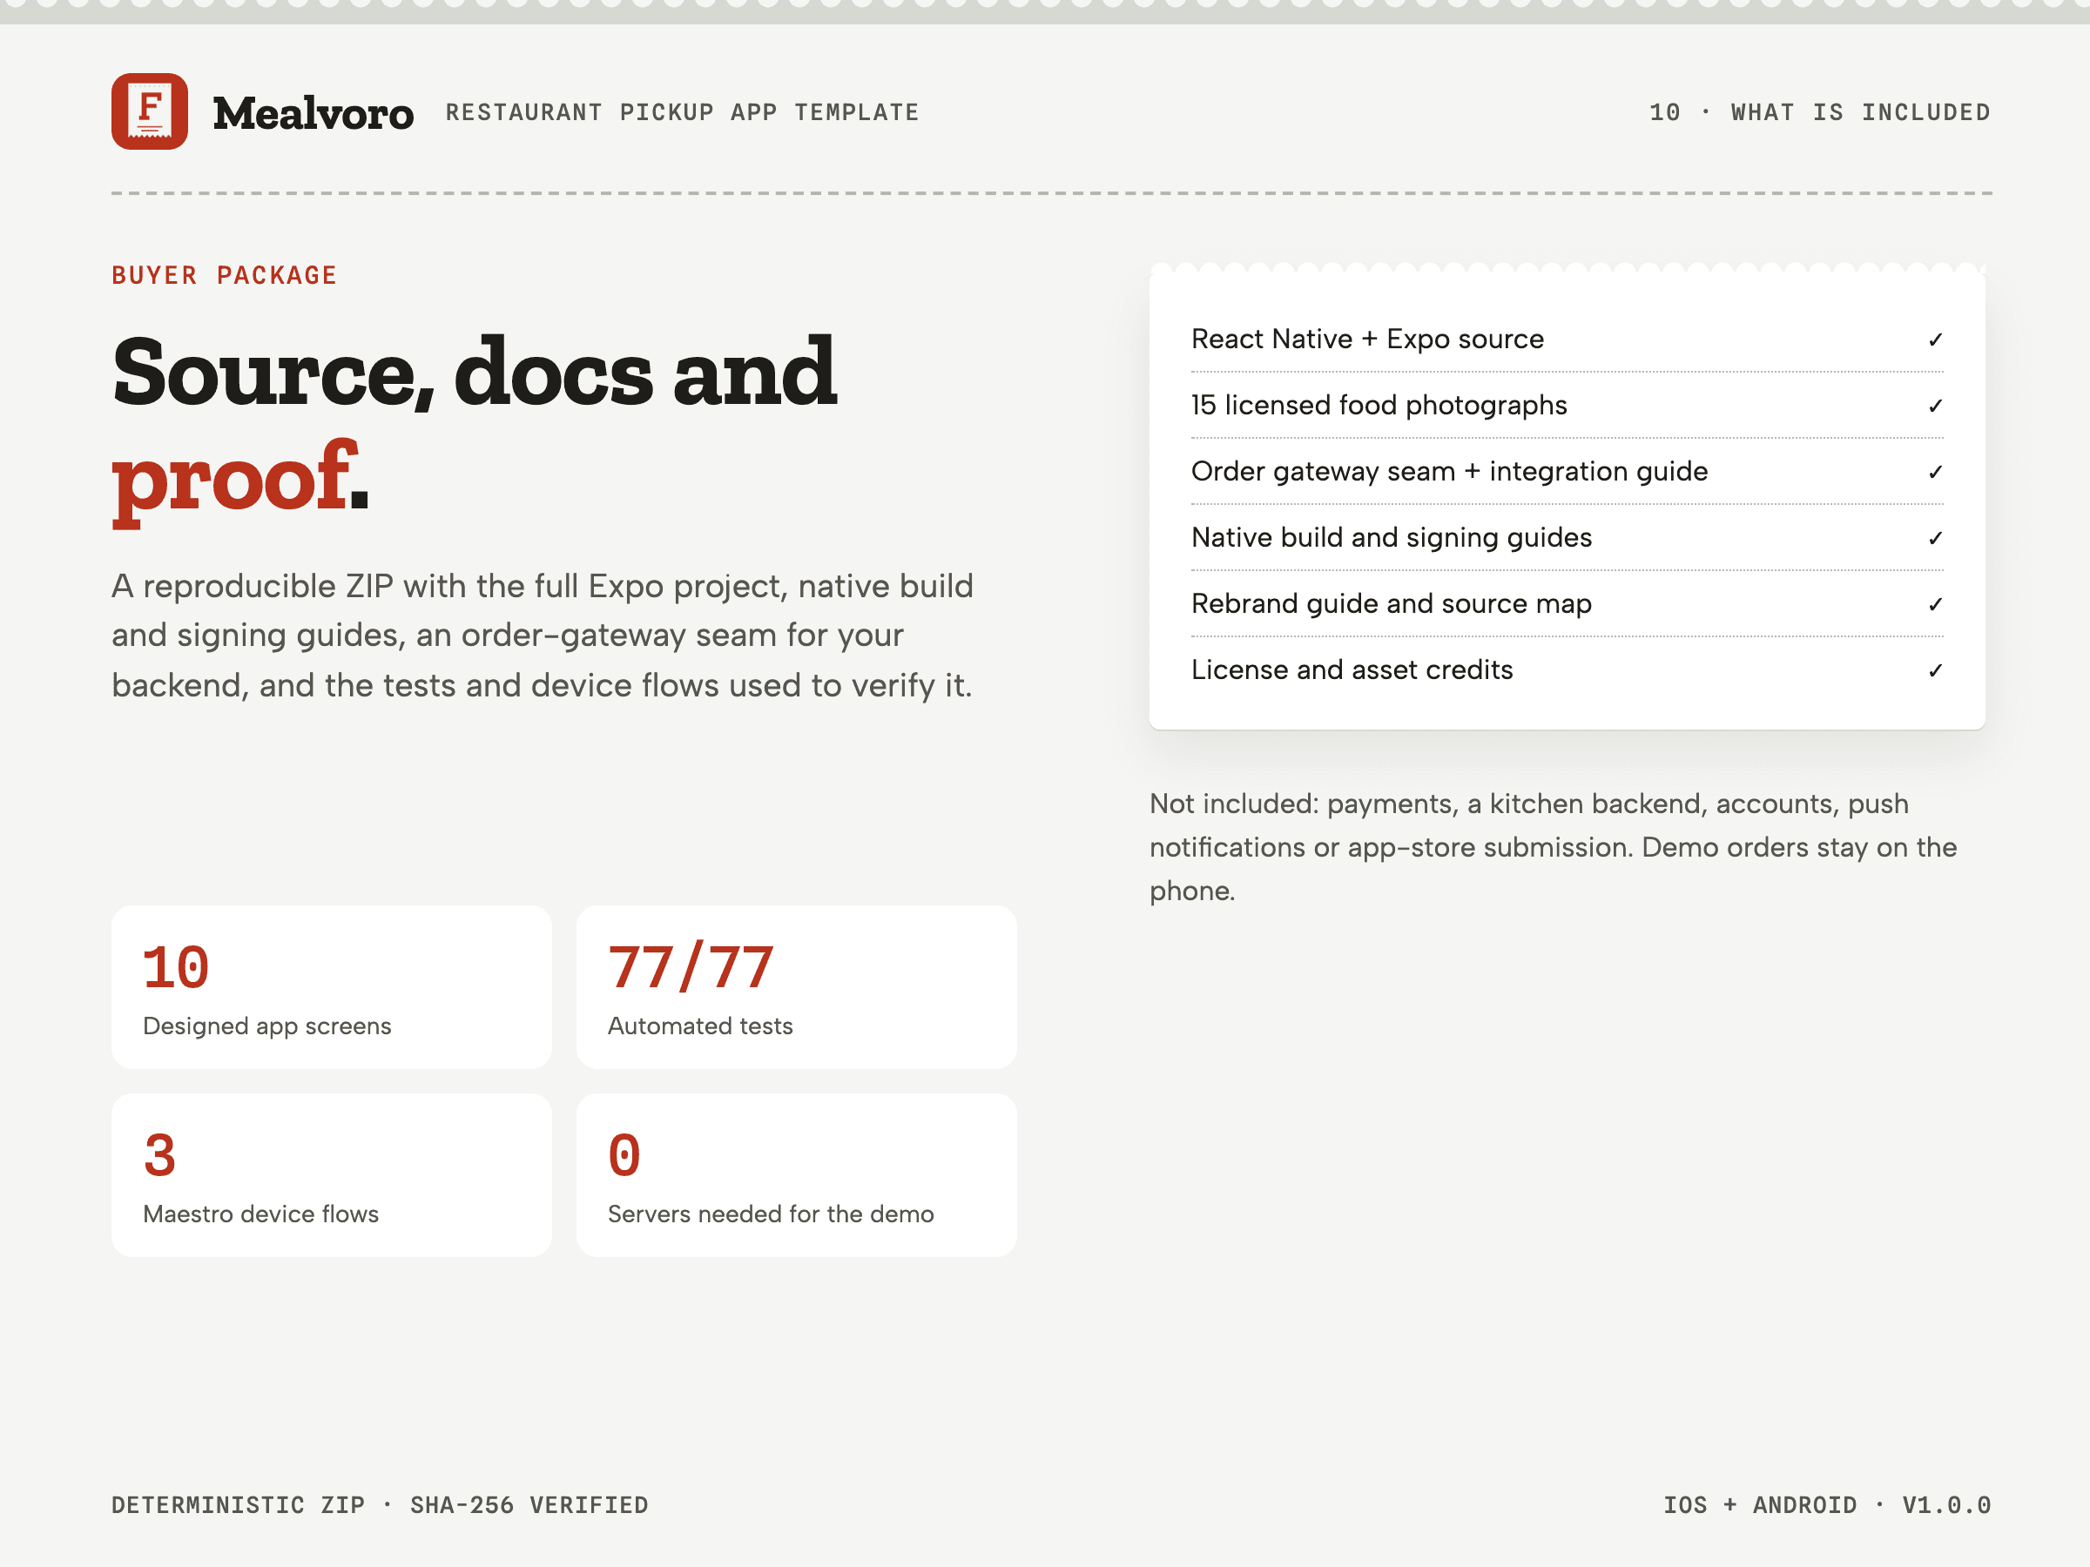
Task: Click the 'Buyer Package' eyebrow label
Action: pos(224,275)
